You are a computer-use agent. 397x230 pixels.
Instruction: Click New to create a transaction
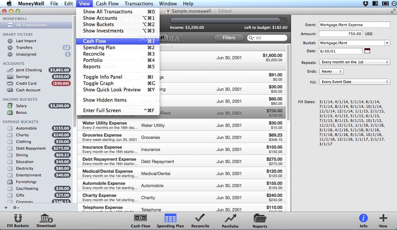point(383,220)
